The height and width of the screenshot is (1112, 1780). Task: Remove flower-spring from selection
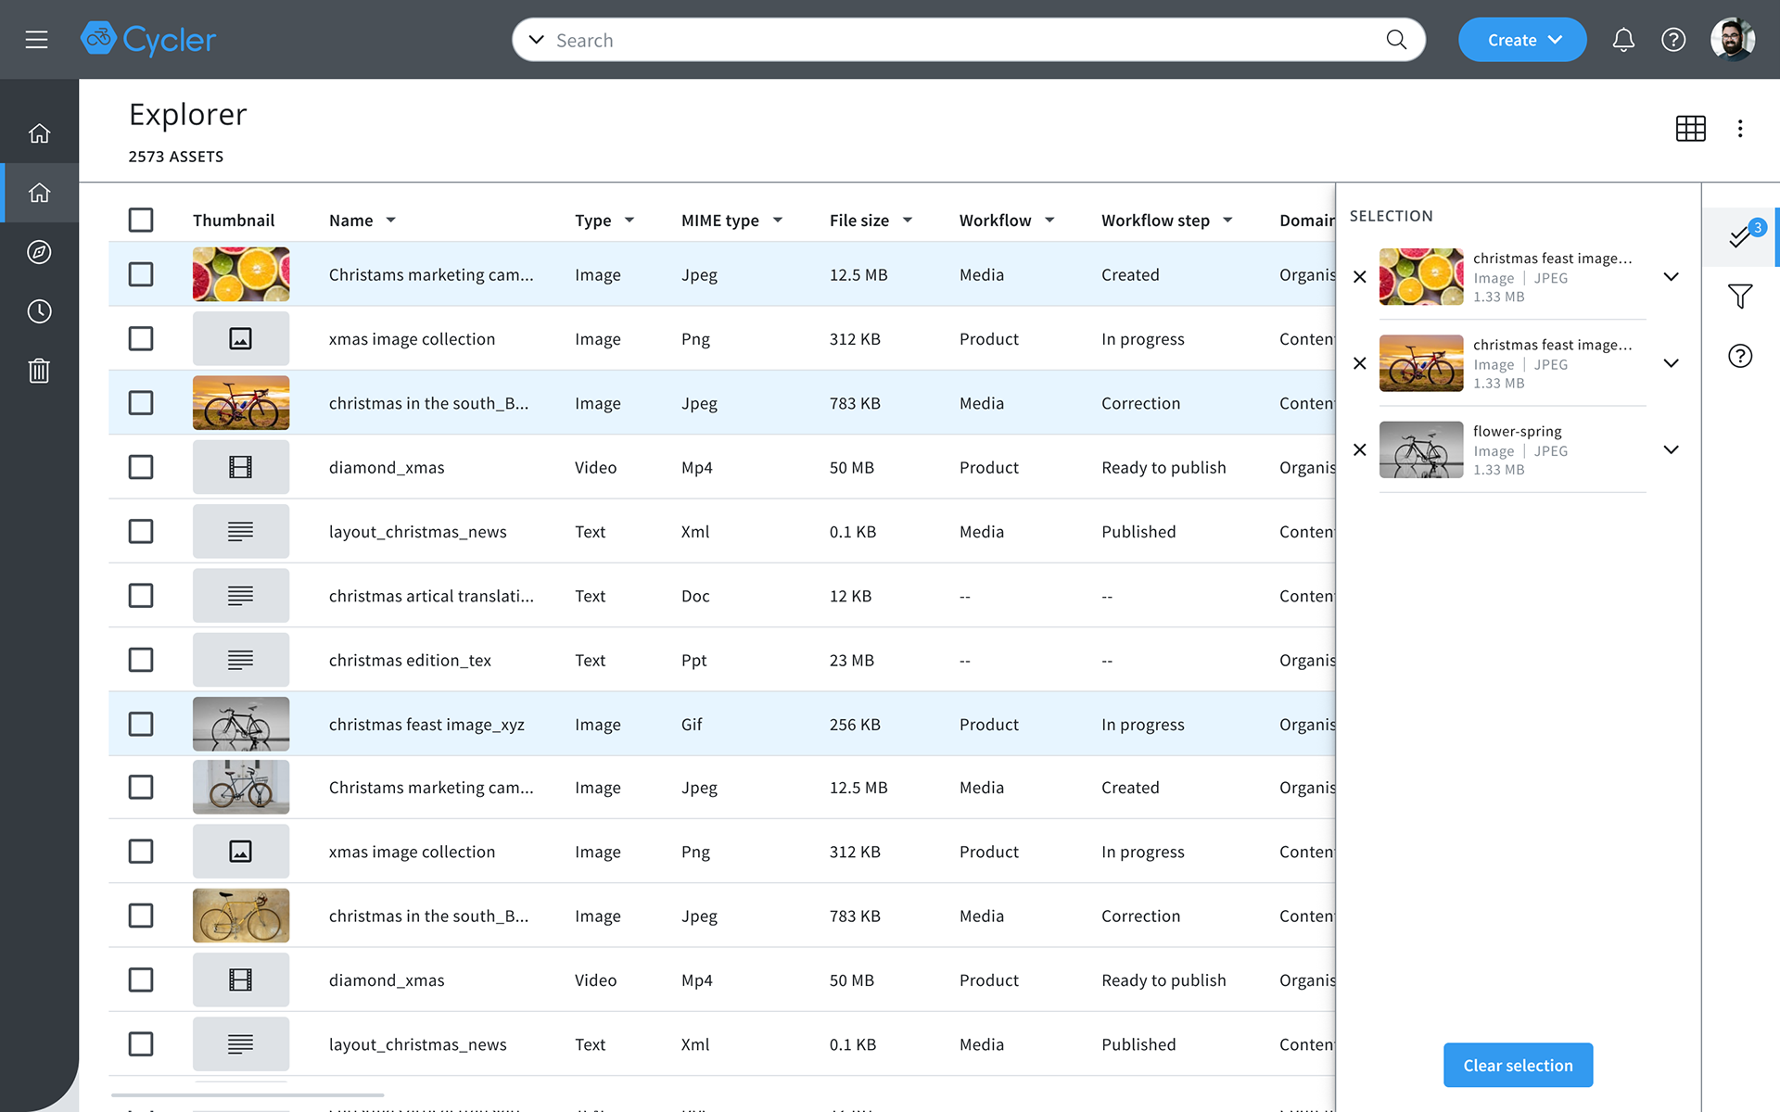point(1359,450)
